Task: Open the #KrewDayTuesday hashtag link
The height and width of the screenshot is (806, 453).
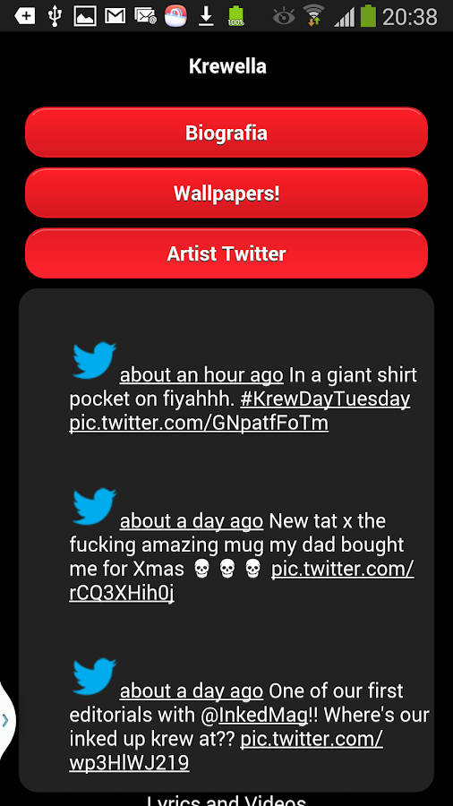Action: click(x=325, y=399)
